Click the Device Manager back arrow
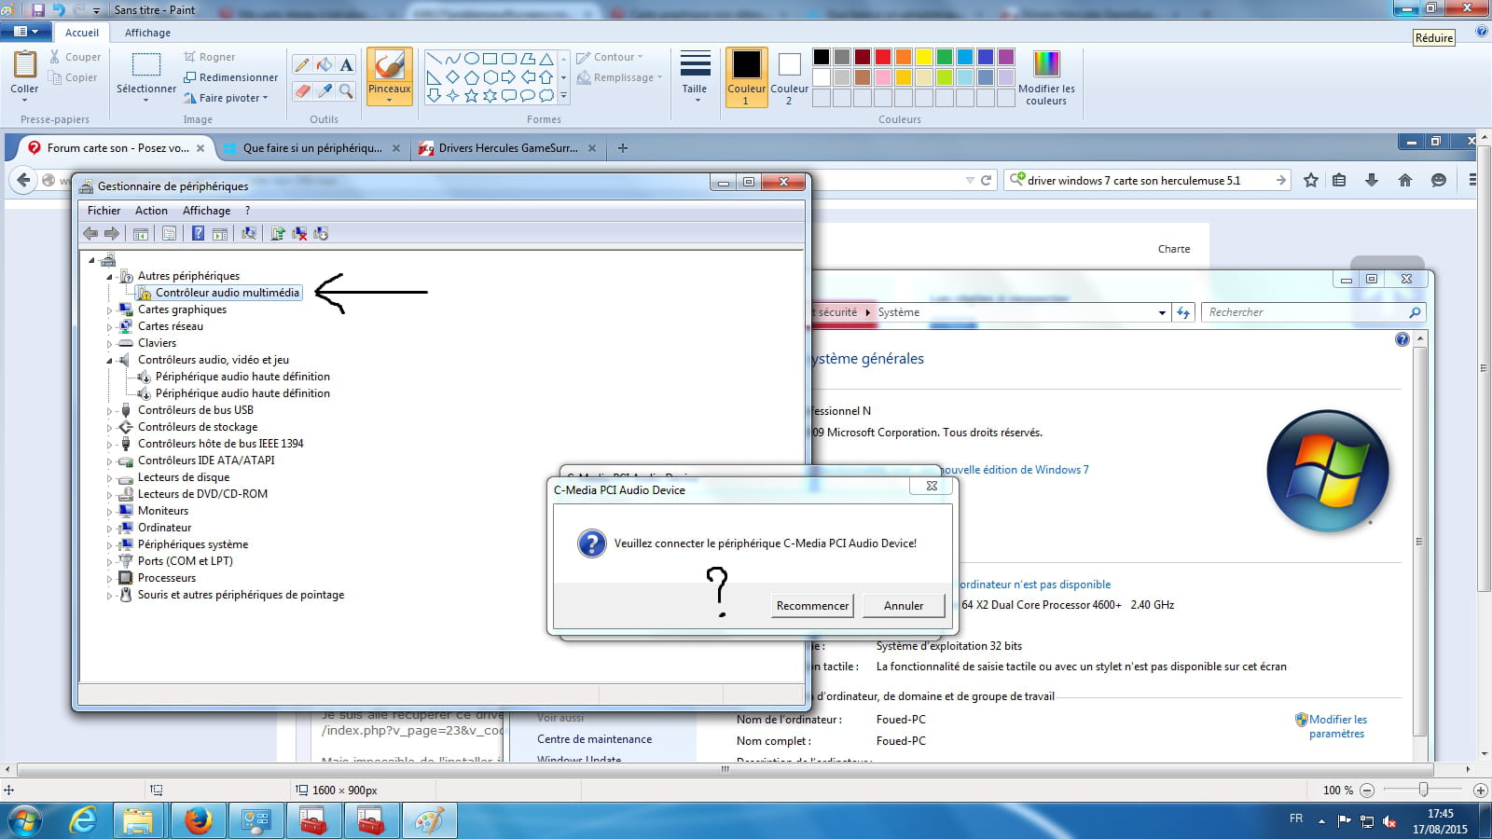 click(x=90, y=234)
